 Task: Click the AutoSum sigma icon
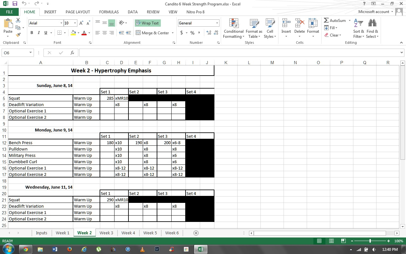(326, 20)
